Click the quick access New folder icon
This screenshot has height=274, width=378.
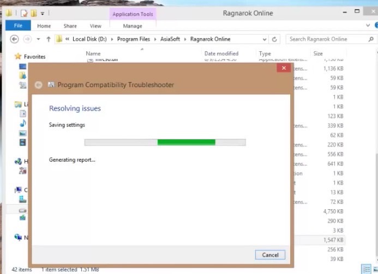tap(33, 13)
